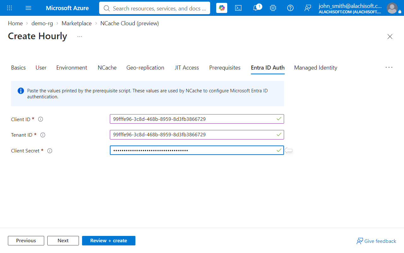Open Help and support question mark

click(x=290, y=8)
